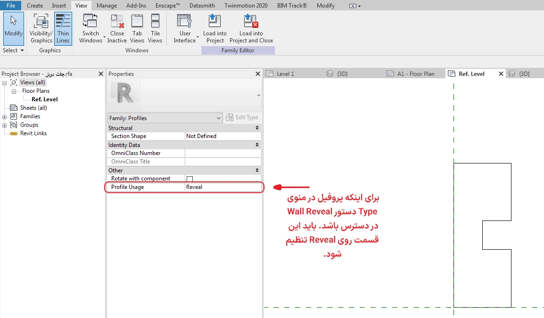
Task: Select the Modify arrow tool
Action: [14, 28]
